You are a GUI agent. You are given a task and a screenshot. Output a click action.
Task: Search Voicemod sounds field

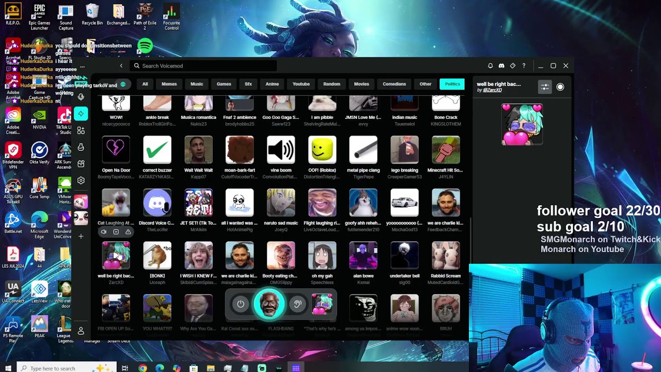(203, 66)
